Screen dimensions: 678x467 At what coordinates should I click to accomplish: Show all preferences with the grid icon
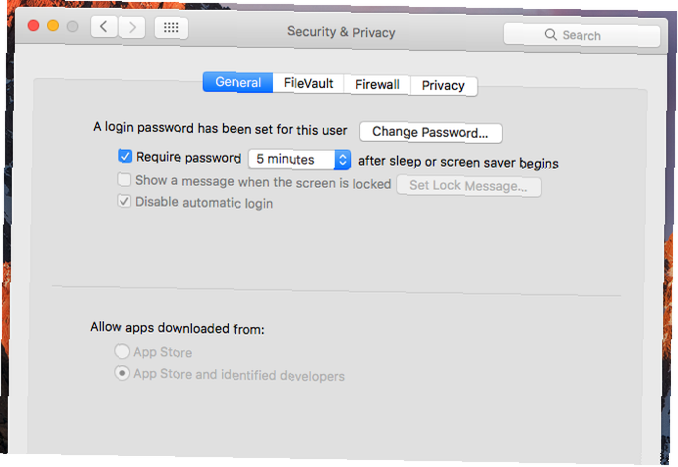pos(172,28)
